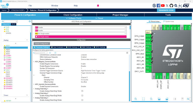Click the network star icon in header
Screen dimensions: 193x103
pyautogui.click(x=180, y=6)
